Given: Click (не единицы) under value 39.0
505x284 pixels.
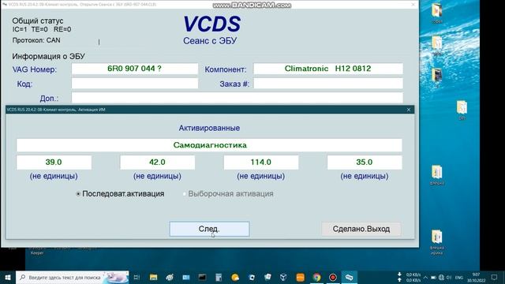Looking at the screenshot, I should [54, 176].
